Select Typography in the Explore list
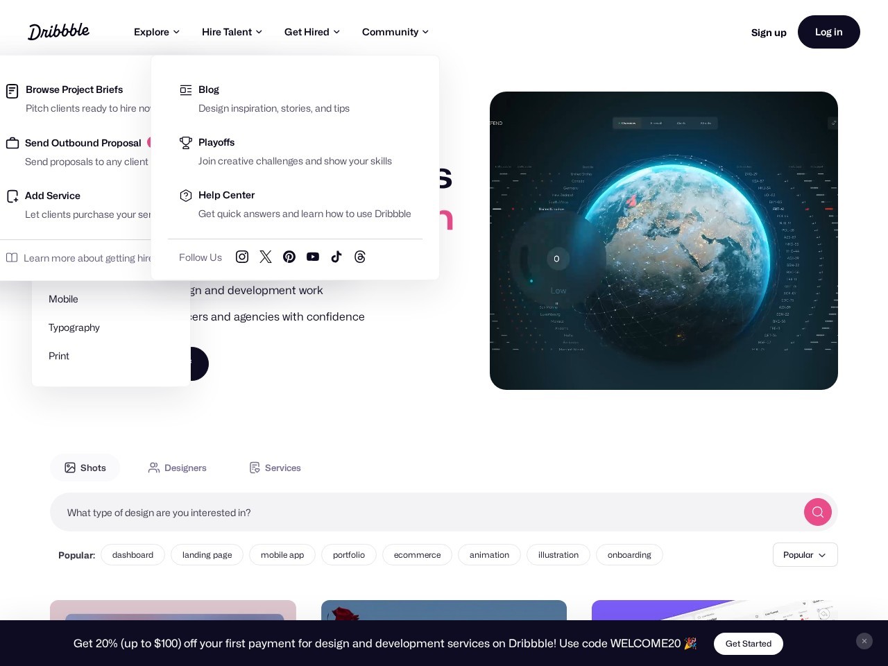Screen dimensions: 888x666 [x=74, y=327]
